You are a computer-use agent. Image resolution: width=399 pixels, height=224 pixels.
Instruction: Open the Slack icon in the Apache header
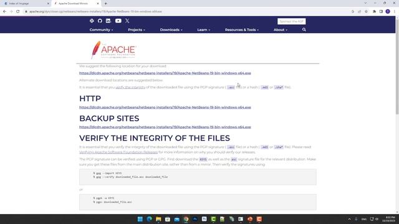pyautogui.click(x=92, y=21)
